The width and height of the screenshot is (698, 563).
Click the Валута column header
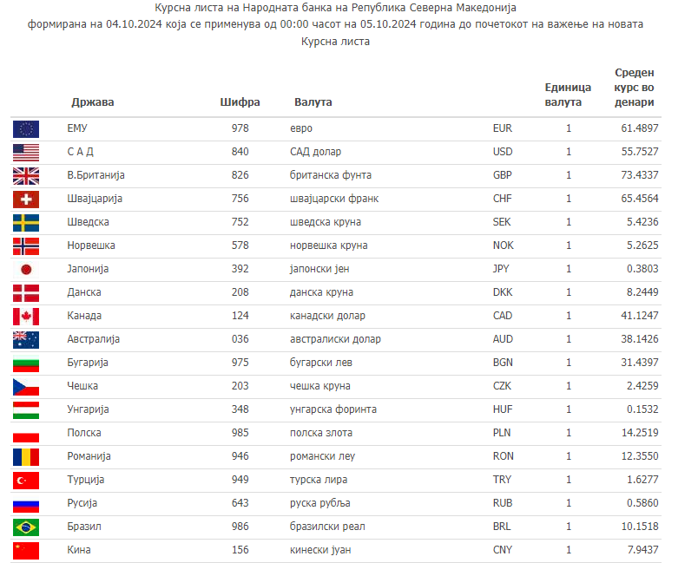[x=313, y=102]
